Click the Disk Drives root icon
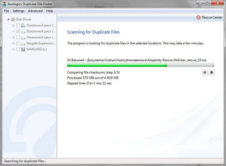Image resolution: width=226 pixels, height=166 pixels. click(x=13, y=19)
